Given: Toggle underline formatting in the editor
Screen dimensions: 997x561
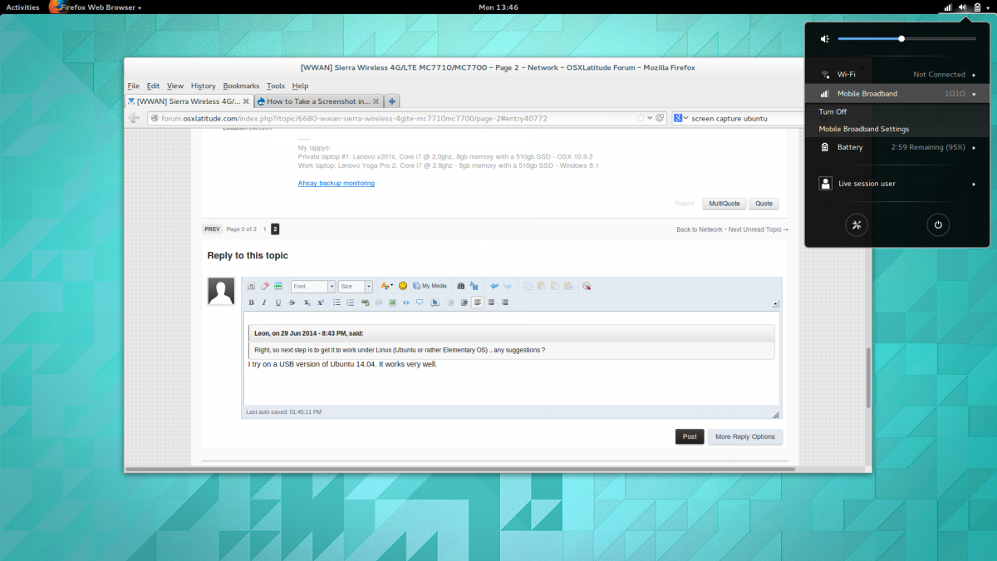Looking at the screenshot, I should tap(278, 303).
